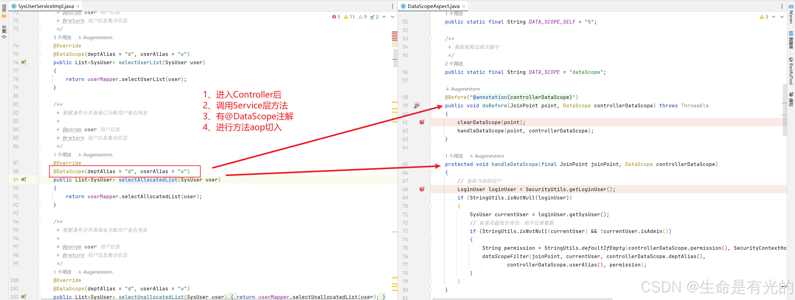Click implements gutter icon on line 102
The width and height of the screenshot is (795, 300).
[x=24, y=297]
